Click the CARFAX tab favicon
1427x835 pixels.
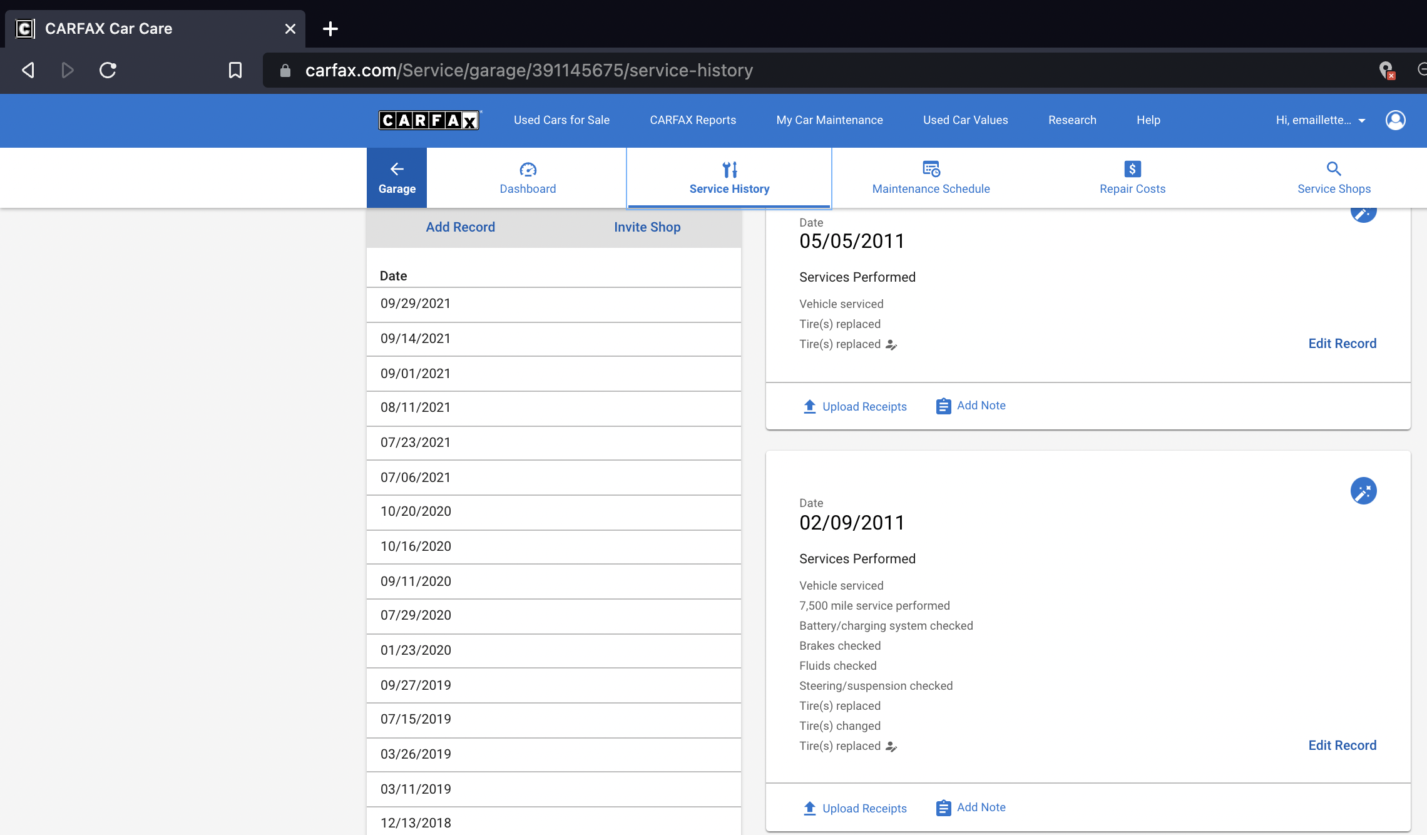coord(25,29)
